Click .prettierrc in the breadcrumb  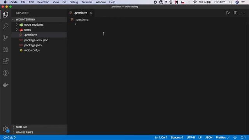tap(82, 19)
